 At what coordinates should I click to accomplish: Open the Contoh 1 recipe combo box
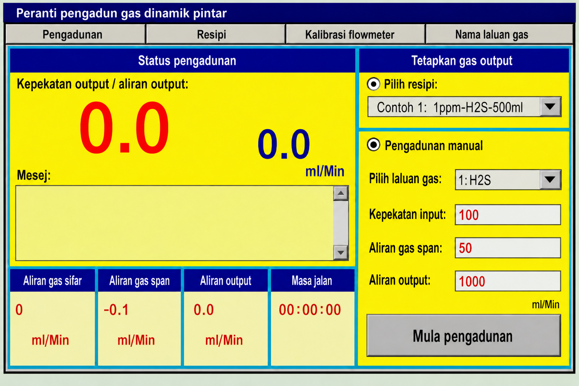click(464, 107)
